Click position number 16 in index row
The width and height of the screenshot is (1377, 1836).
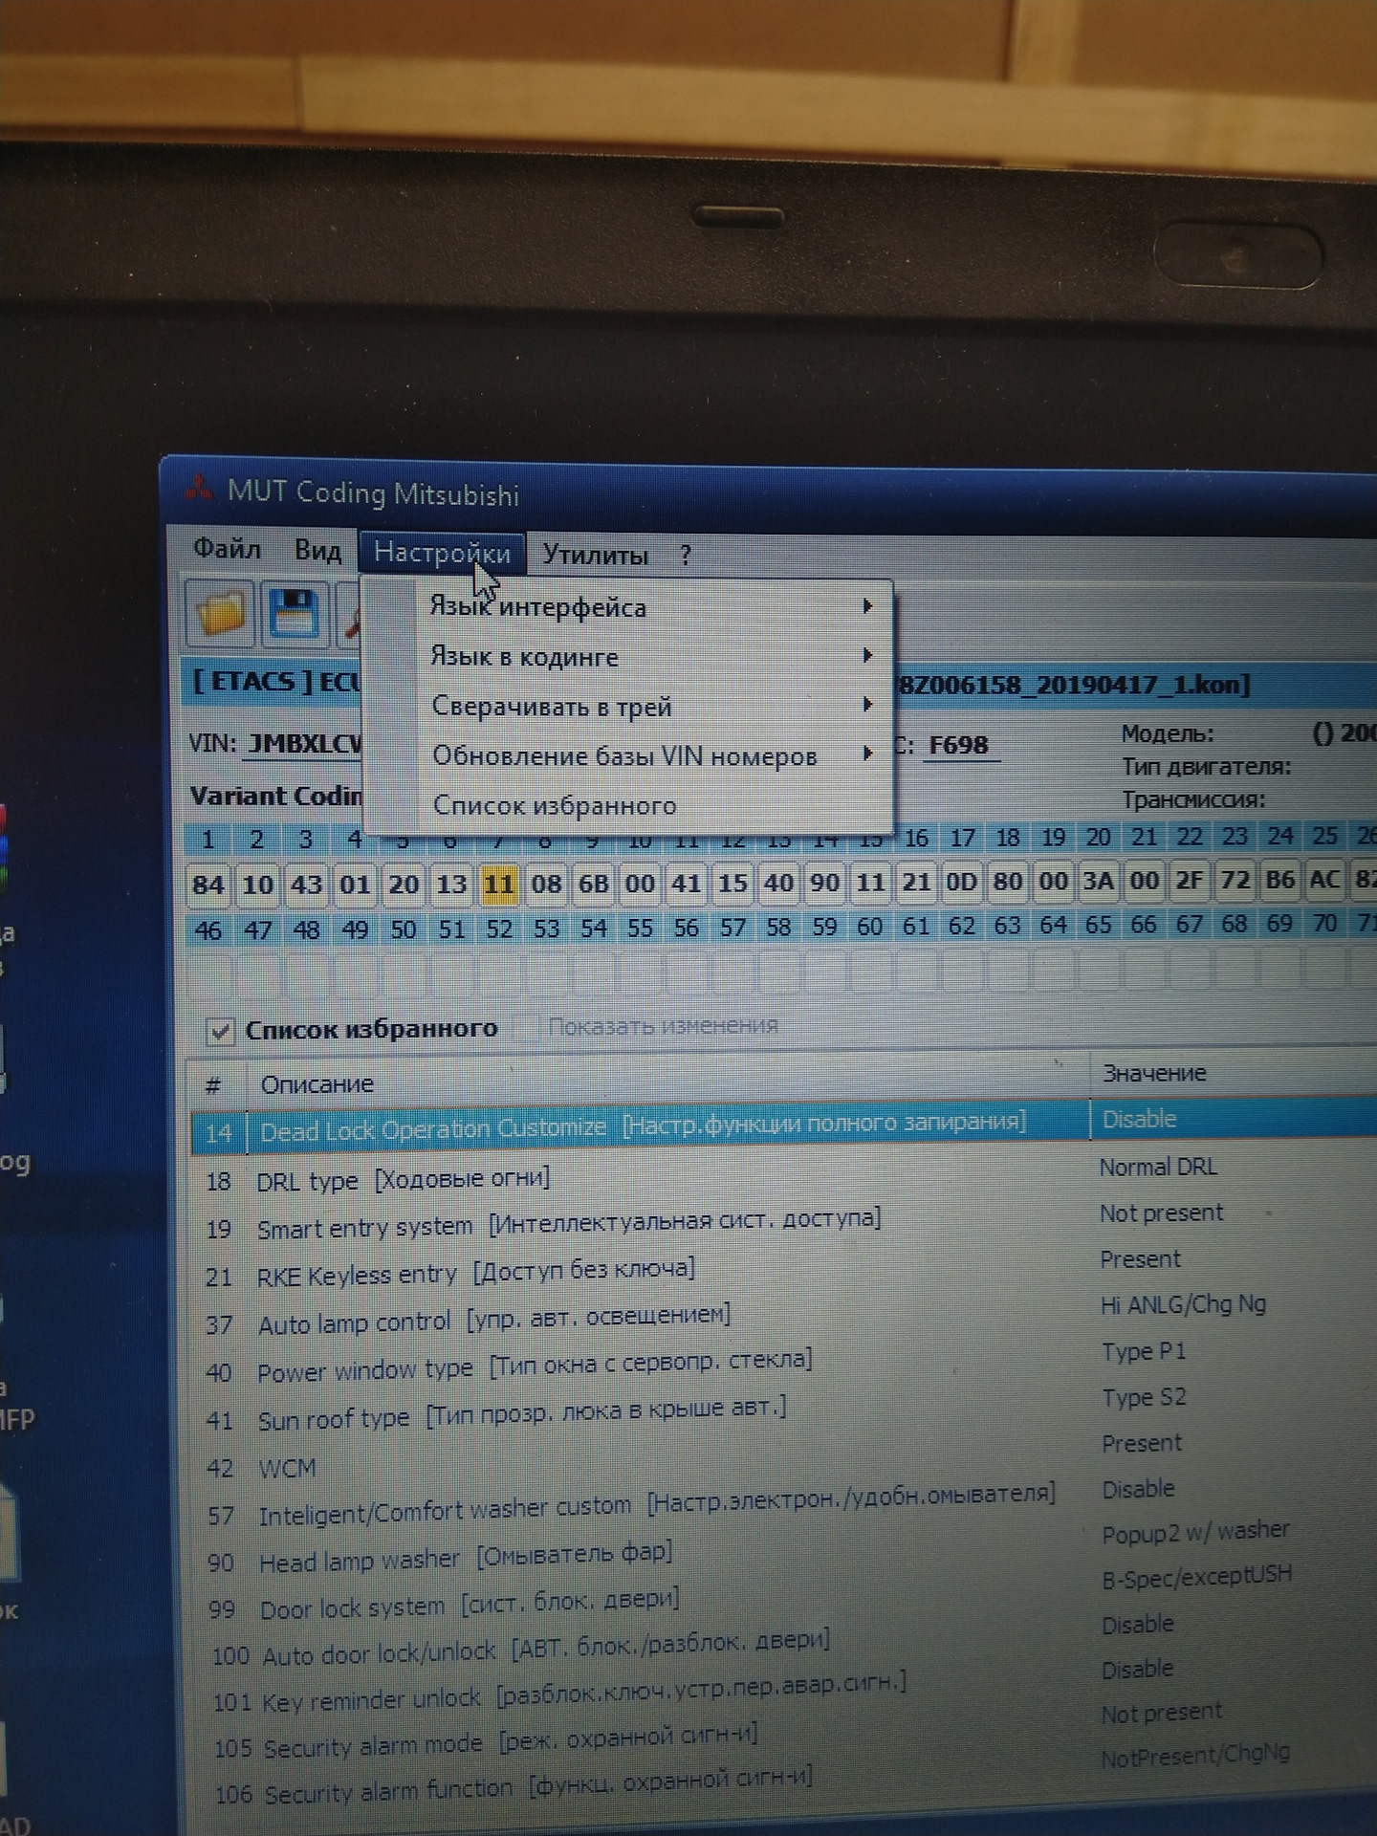(x=915, y=839)
